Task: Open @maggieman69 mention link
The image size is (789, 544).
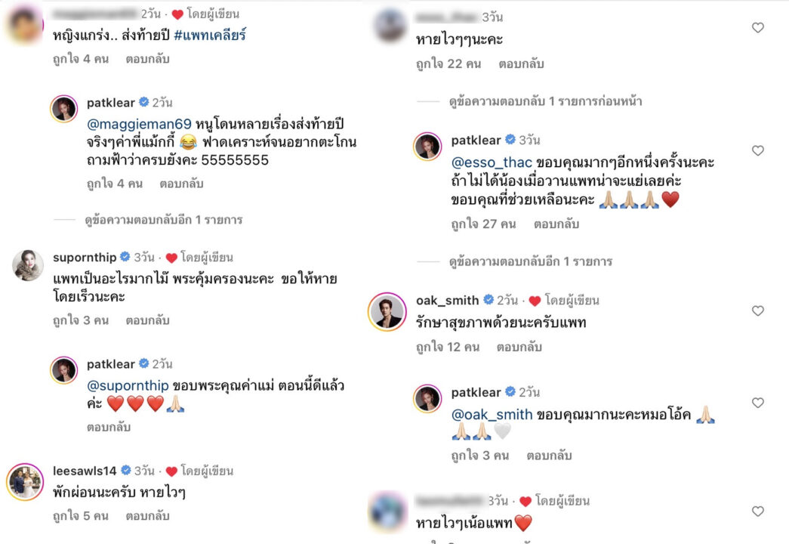Action: coord(139,124)
